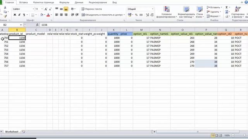This screenshot has height=139, width=248.
Task: Click Стили ячеек button
Action: pyautogui.click(x=200, y=12)
